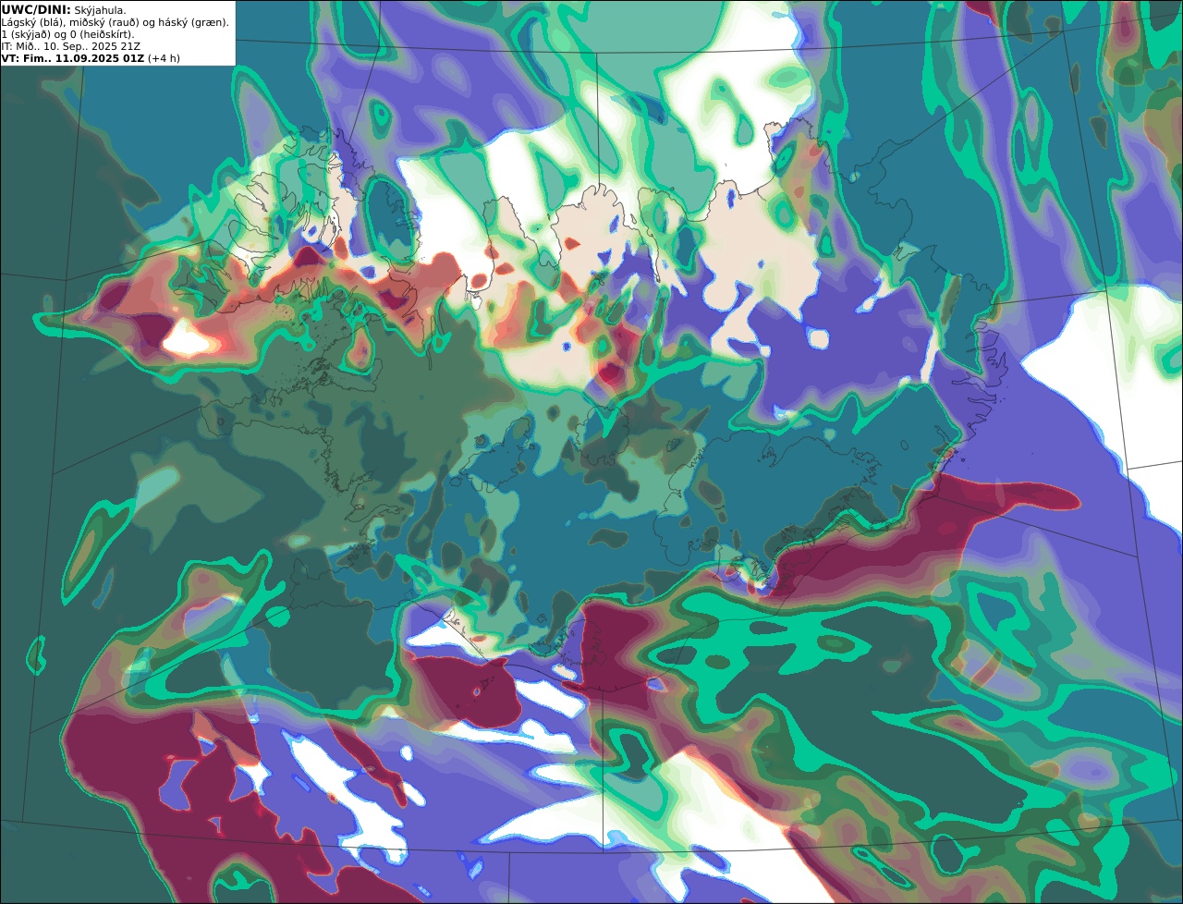1183x904 pixels.
Task: Click the '1 (skýjað) og 0 (heiðskírt).' line
Action: pyautogui.click(x=67, y=34)
